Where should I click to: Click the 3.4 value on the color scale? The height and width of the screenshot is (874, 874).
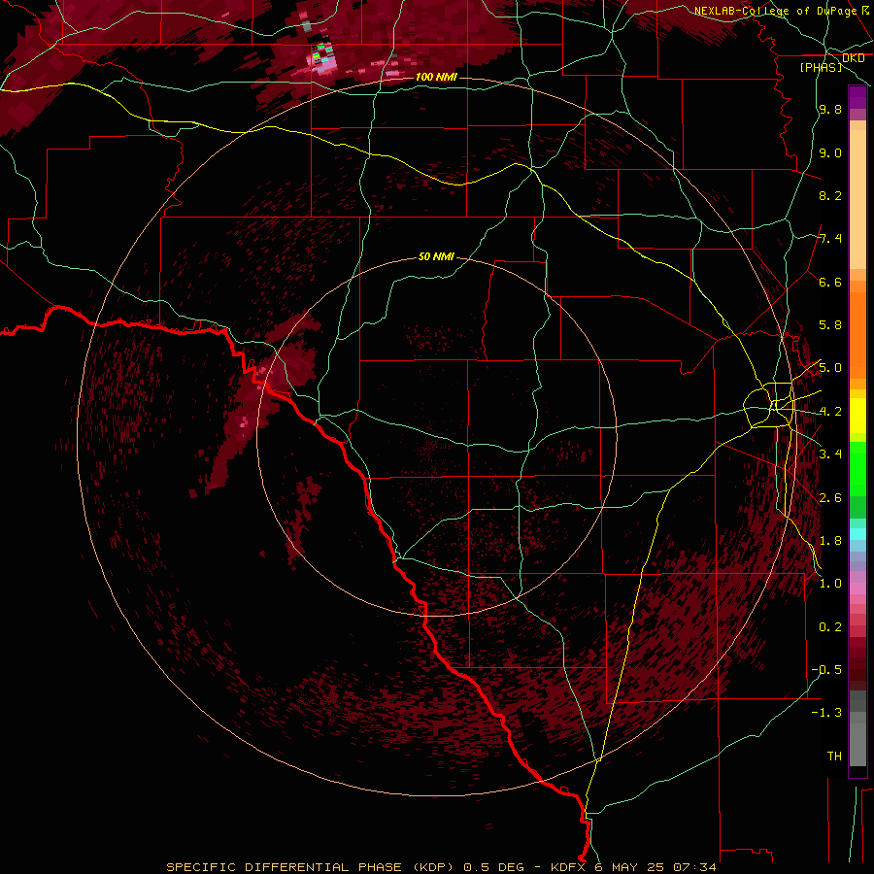coord(830,454)
